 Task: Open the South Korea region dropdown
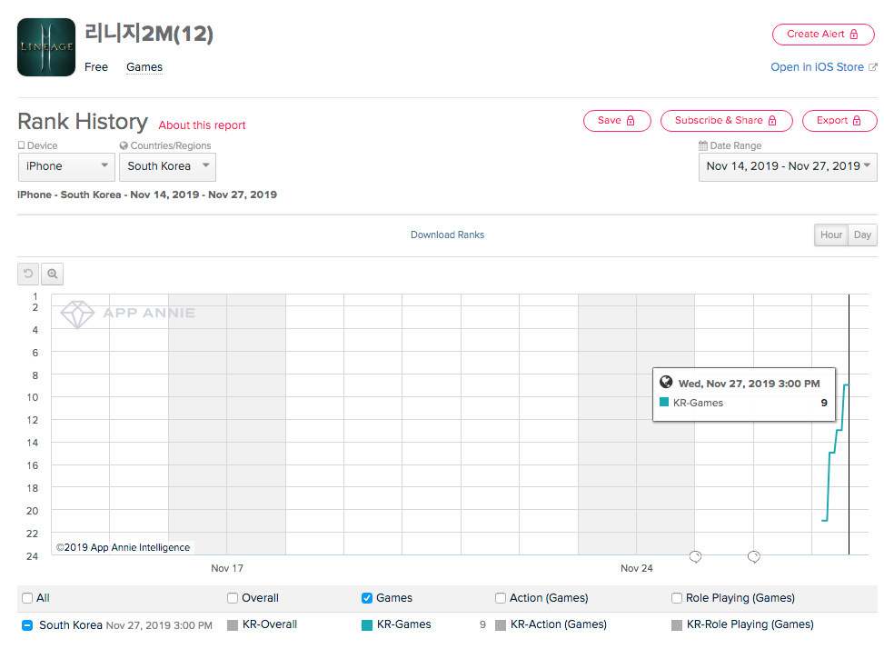pos(167,166)
